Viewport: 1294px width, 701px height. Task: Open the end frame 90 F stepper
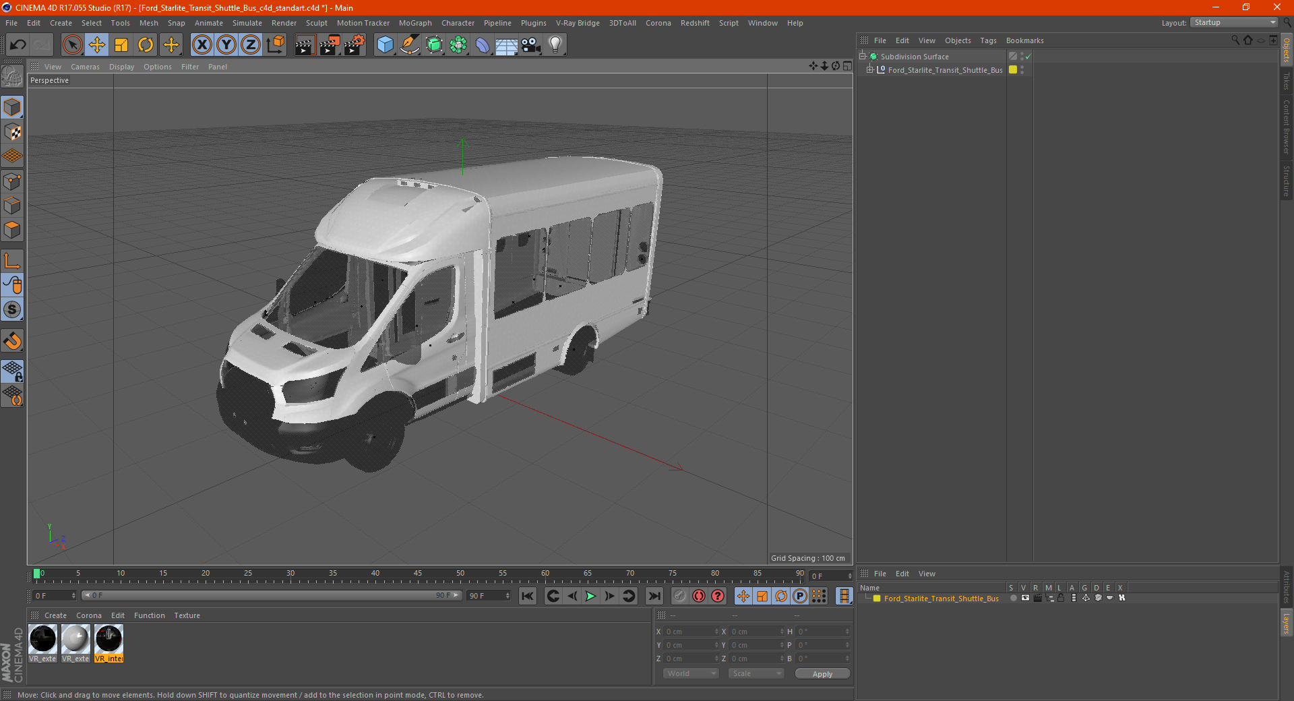point(507,596)
